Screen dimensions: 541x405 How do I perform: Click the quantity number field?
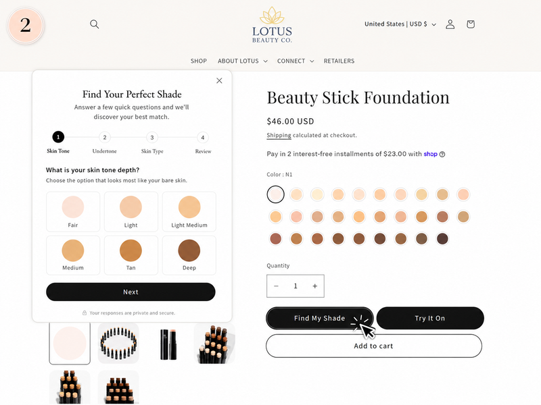click(x=296, y=286)
